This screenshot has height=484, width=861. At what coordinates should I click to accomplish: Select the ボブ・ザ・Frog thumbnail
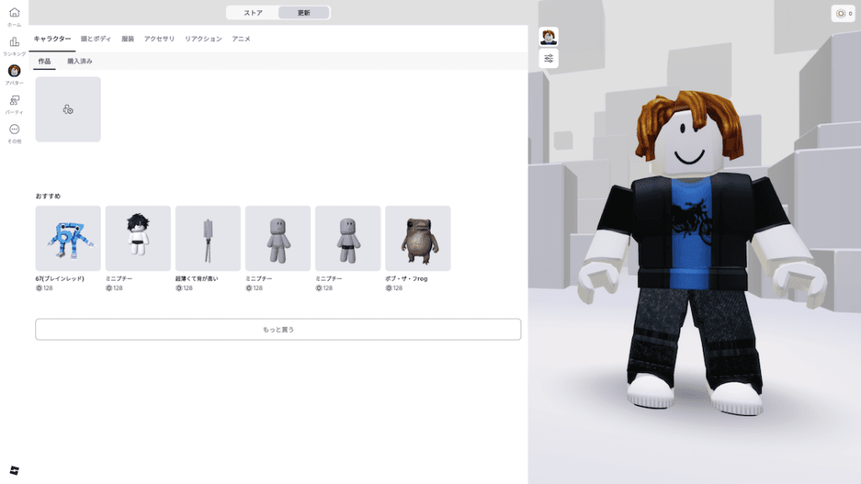418,238
